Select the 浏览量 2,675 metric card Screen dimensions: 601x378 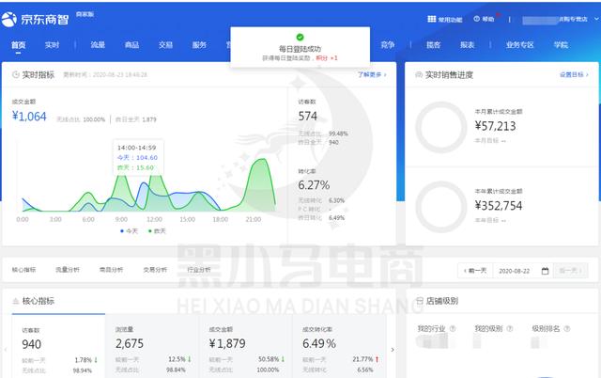[152, 346]
